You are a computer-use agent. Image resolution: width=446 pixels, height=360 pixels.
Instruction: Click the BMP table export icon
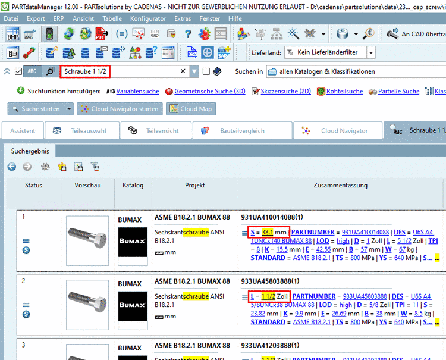point(13,34)
